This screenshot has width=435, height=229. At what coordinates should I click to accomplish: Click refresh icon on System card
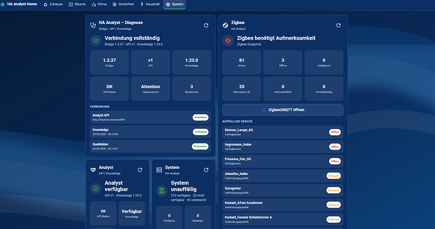click(206, 170)
